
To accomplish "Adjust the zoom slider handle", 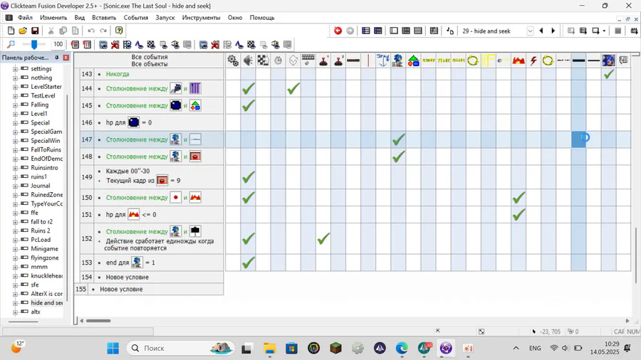I will pos(34,44).
